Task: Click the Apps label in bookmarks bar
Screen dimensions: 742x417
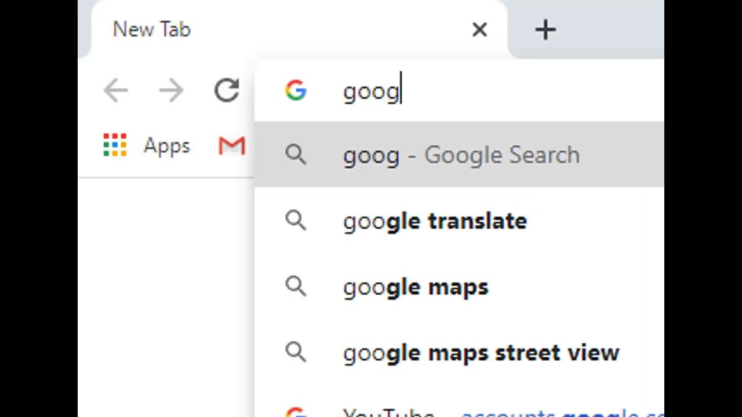Action: point(166,146)
